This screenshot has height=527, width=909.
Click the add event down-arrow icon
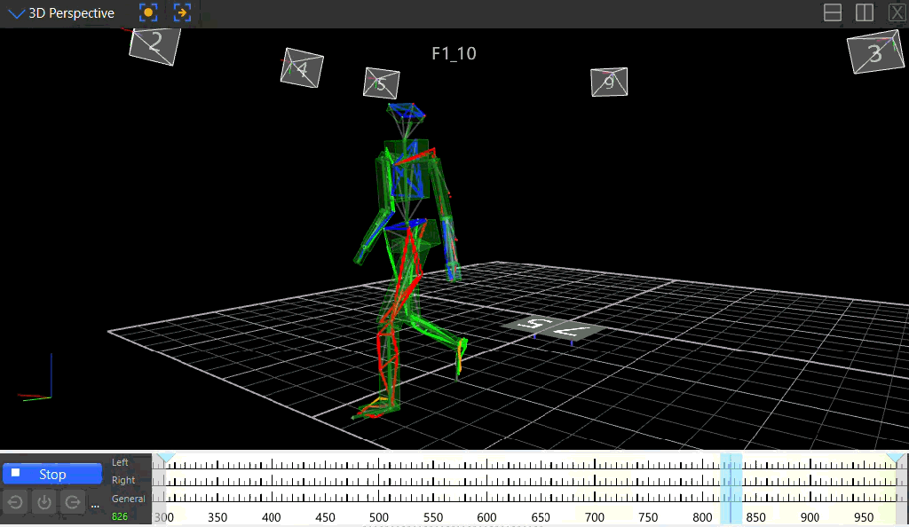click(x=44, y=502)
